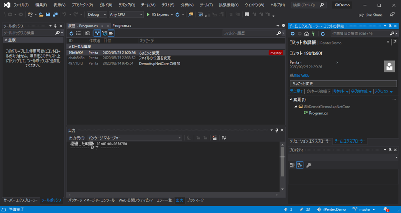Collapse the Changes (1) section
Image resolution: width=401 pixels, height=213 pixels.
(x=291, y=99)
